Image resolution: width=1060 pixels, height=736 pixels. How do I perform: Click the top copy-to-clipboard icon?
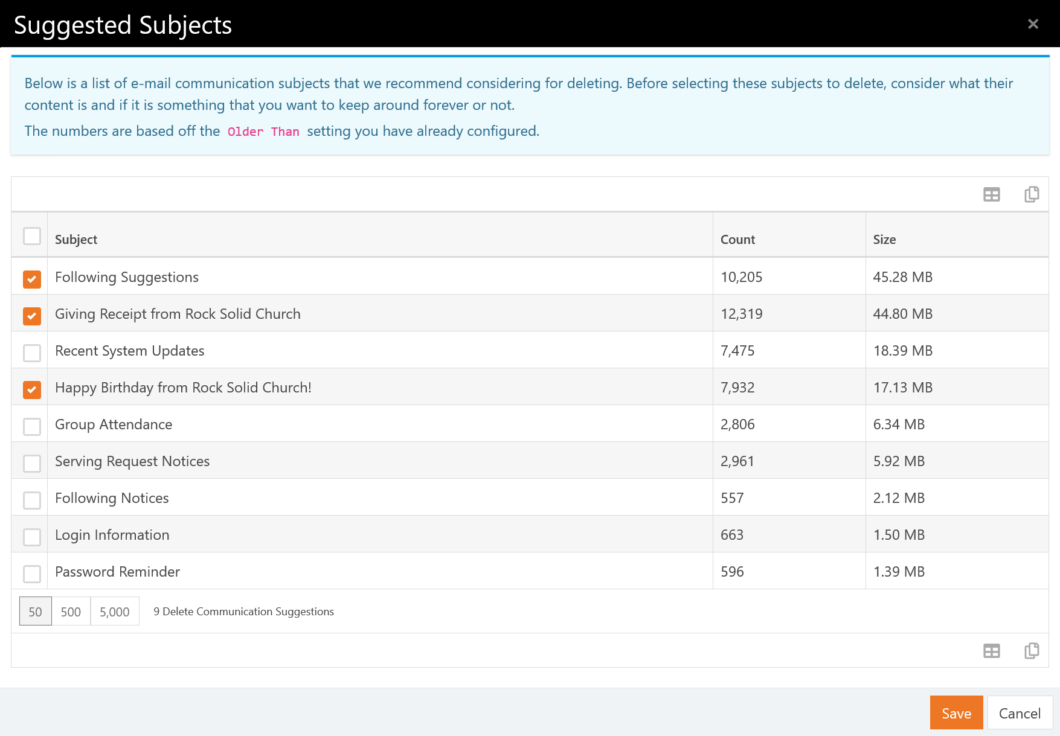click(1032, 194)
